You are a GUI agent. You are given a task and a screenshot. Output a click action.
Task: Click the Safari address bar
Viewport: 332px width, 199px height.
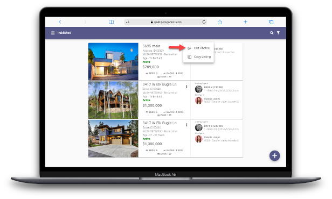pos(165,22)
